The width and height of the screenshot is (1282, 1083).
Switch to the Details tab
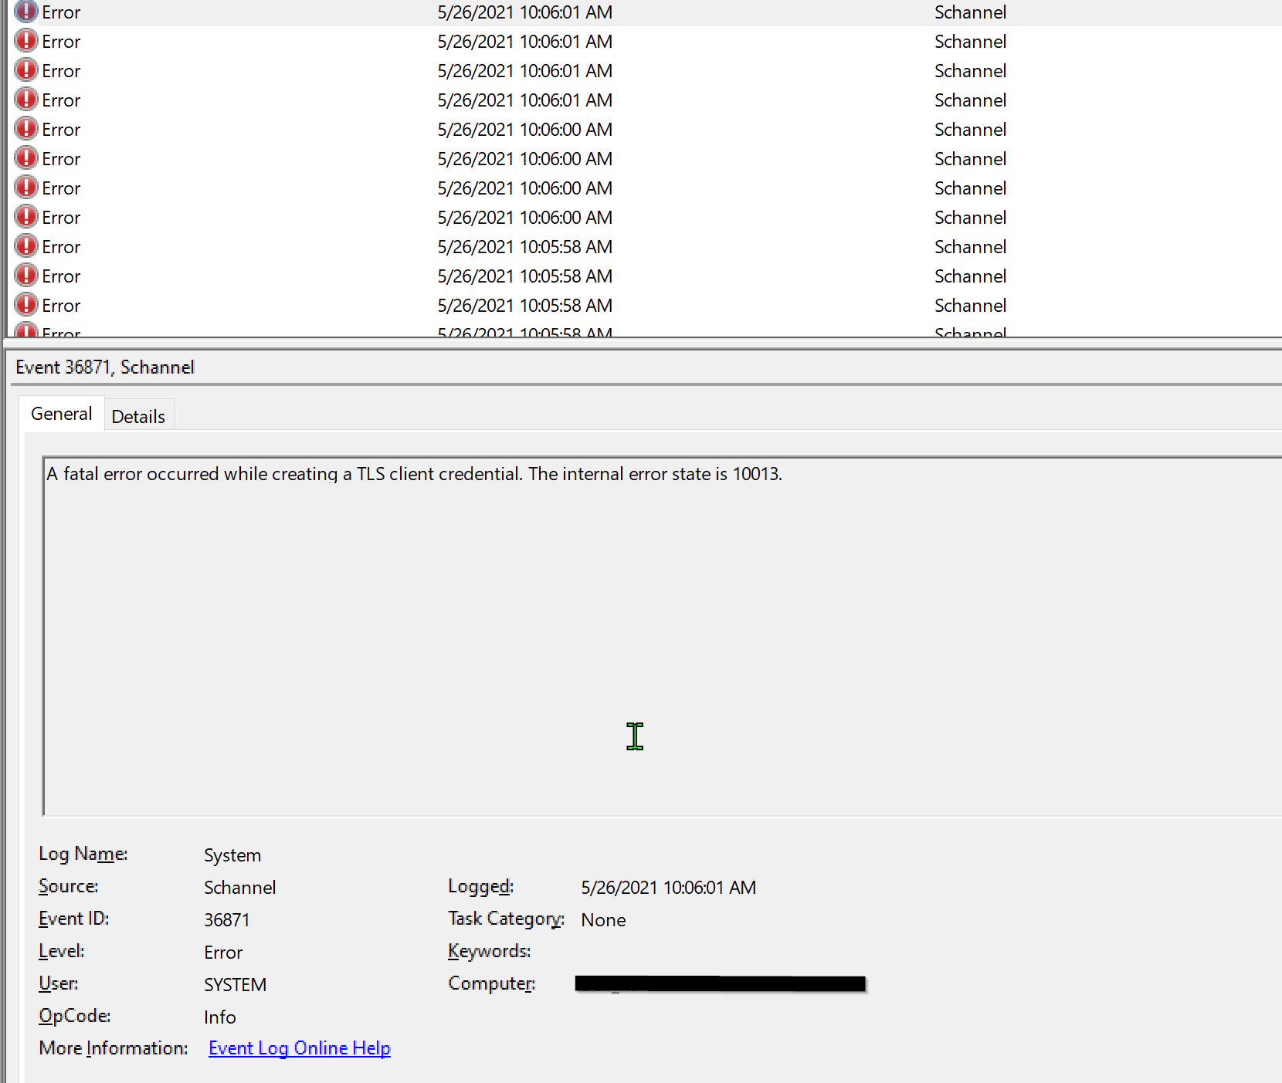tap(138, 415)
